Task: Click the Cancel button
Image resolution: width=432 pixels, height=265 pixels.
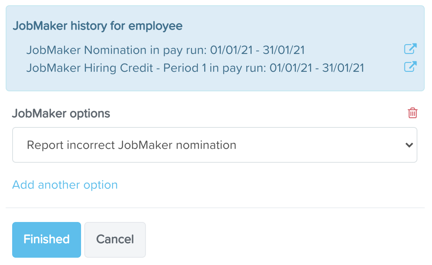Action: pyautogui.click(x=115, y=240)
